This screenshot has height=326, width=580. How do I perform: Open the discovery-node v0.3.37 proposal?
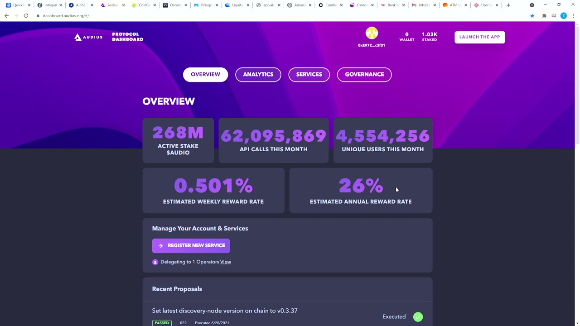pos(225,311)
